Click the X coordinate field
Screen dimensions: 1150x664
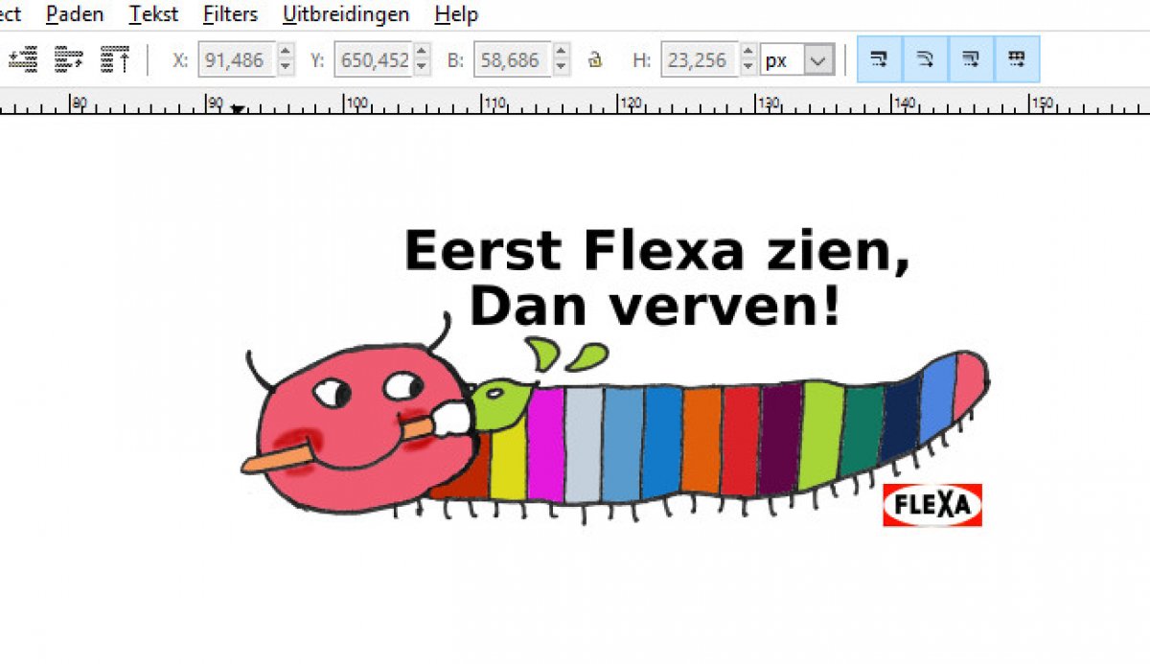237,60
